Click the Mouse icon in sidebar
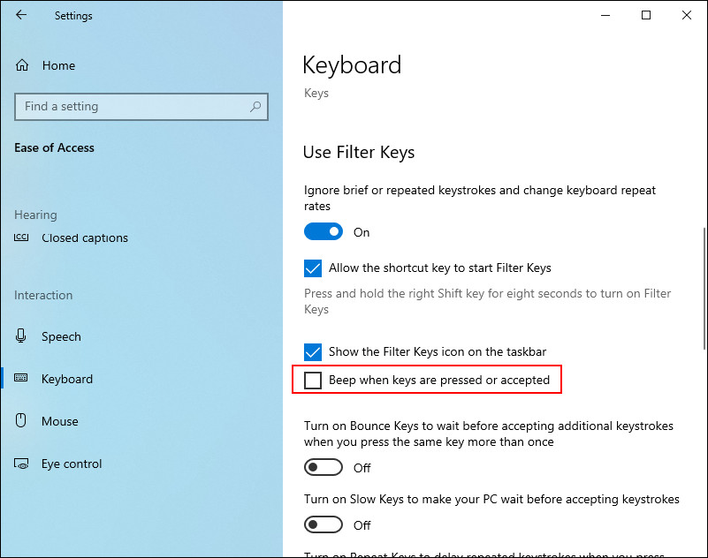 coord(22,421)
